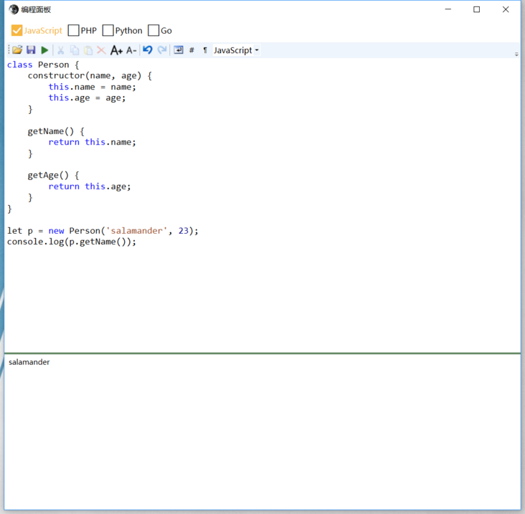This screenshot has height=514, width=525.
Task: Open toolbar overflow arrow at right edge
Action: [516, 54]
